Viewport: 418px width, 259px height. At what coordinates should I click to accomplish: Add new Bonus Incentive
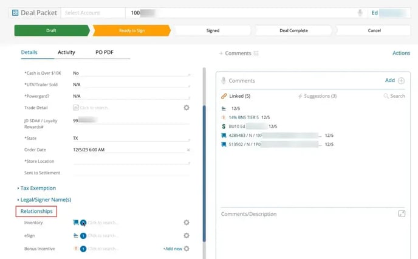(x=173, y=249)
